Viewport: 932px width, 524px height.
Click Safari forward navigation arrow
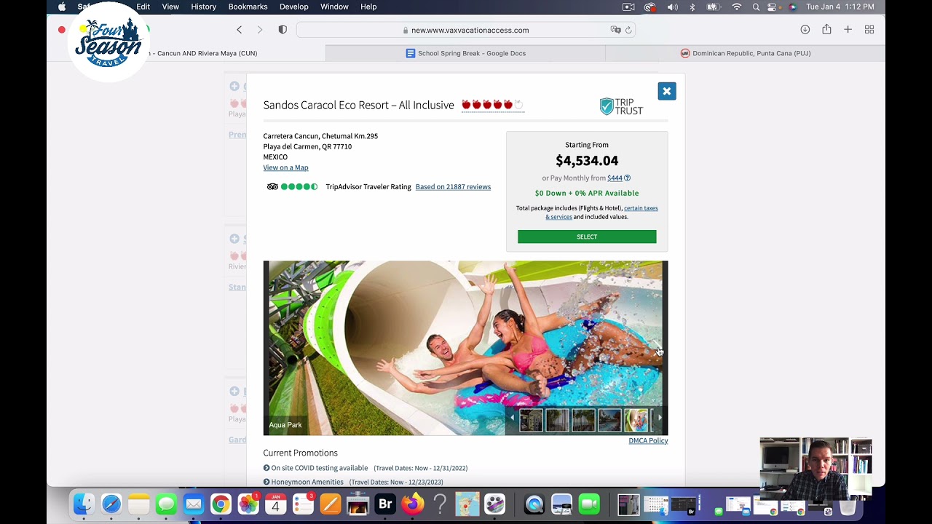pos(259,30)
